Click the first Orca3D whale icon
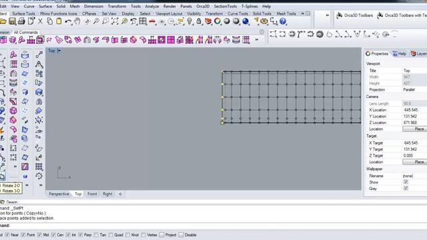427x240 pixels. [x=340, y=15]
